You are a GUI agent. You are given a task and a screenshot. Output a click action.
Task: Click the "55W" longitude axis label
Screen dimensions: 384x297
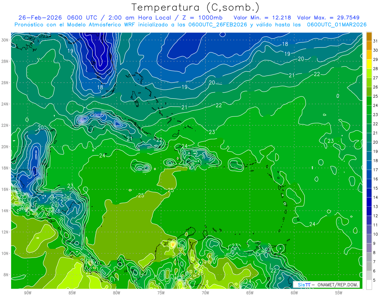pos(339,293)
